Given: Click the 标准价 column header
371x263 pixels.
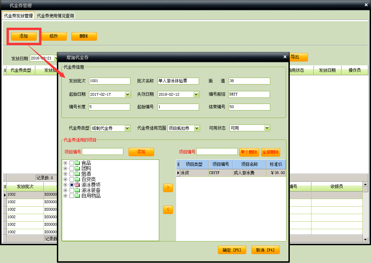Looking at the screenshot, I should [x=276, y=164].
